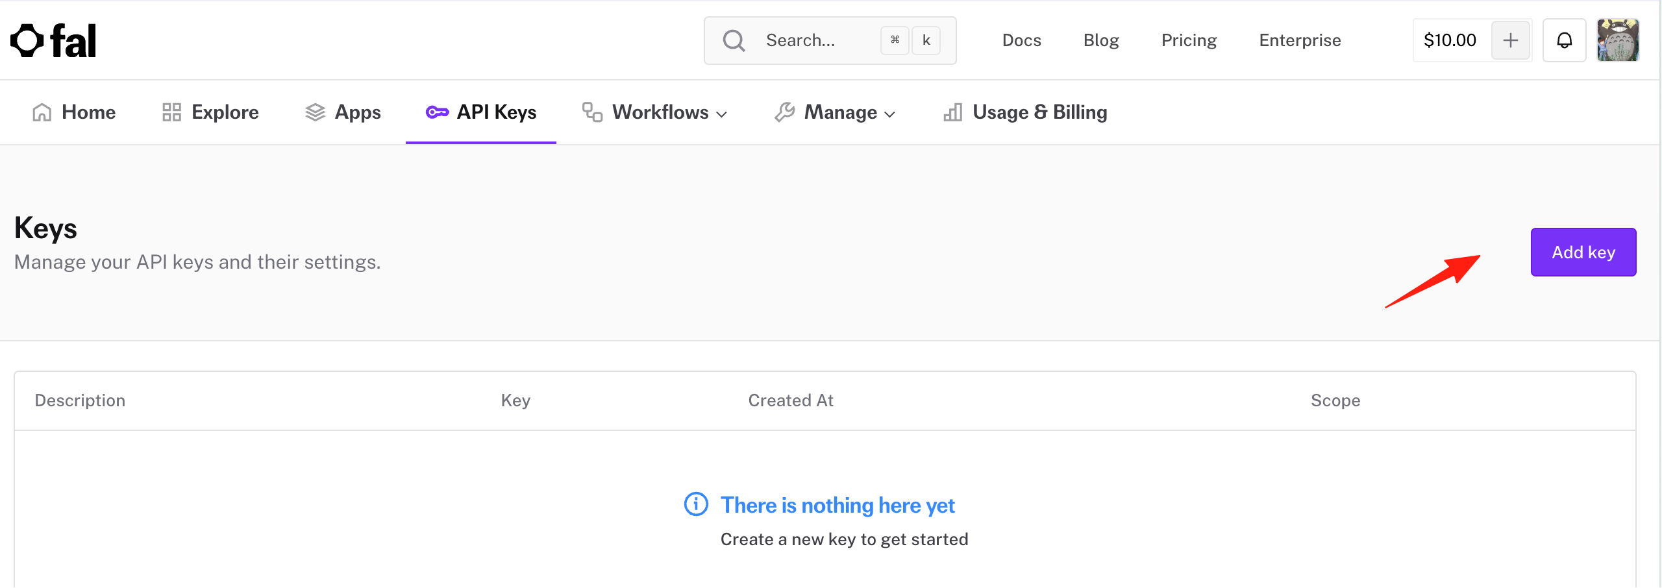Add credits with the plus icon
The height and width of the screenshot is (588, 1662).
1511,40
